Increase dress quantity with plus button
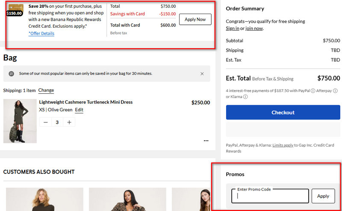Viewport: 342px width, 211px height. [x=69, y=122]
